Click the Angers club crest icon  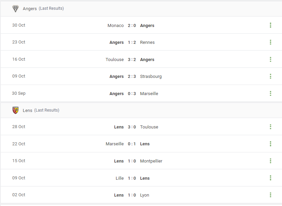point(16,8)
